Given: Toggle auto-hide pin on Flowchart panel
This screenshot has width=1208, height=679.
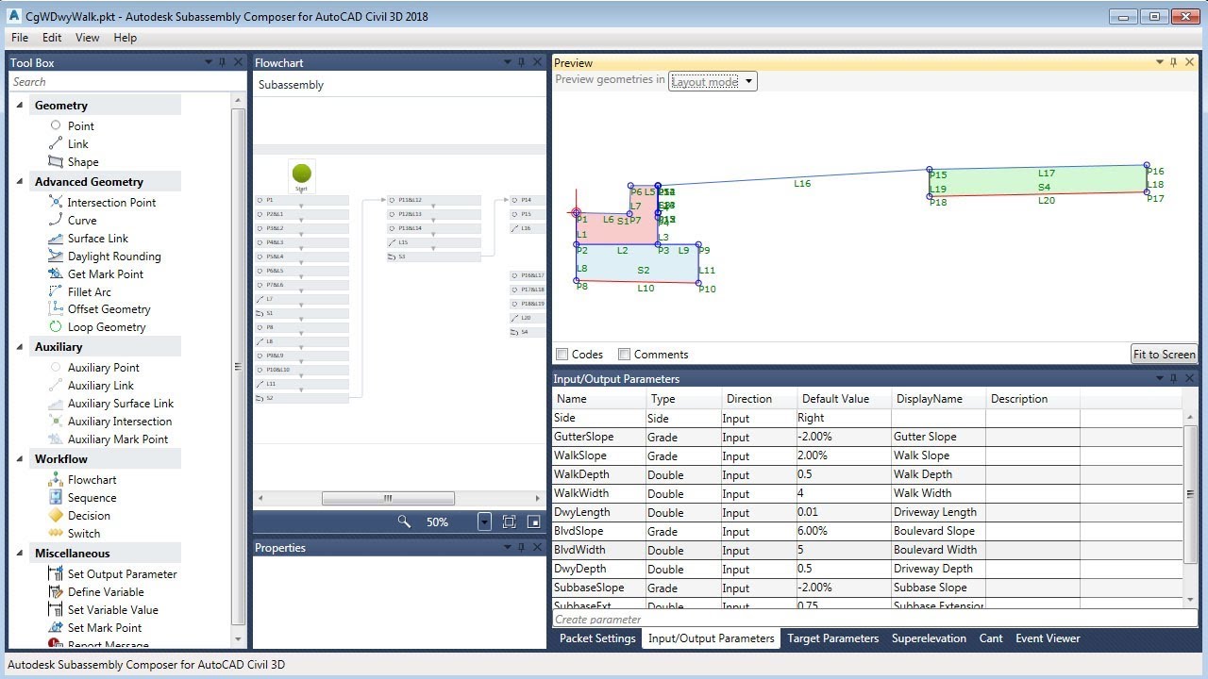Looking at the screenshot, I should click(x=521, y=62).
